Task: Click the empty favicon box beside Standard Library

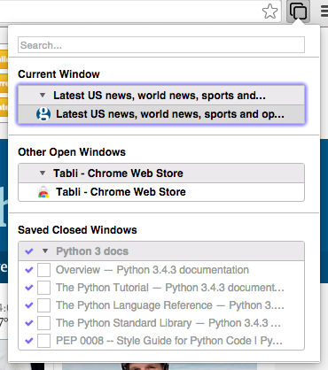Action: point(43,323)
